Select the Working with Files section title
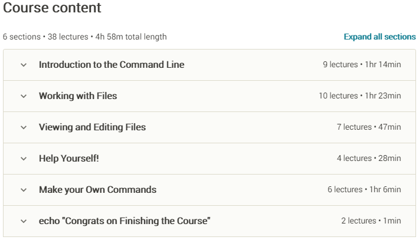 coord(78,96)
